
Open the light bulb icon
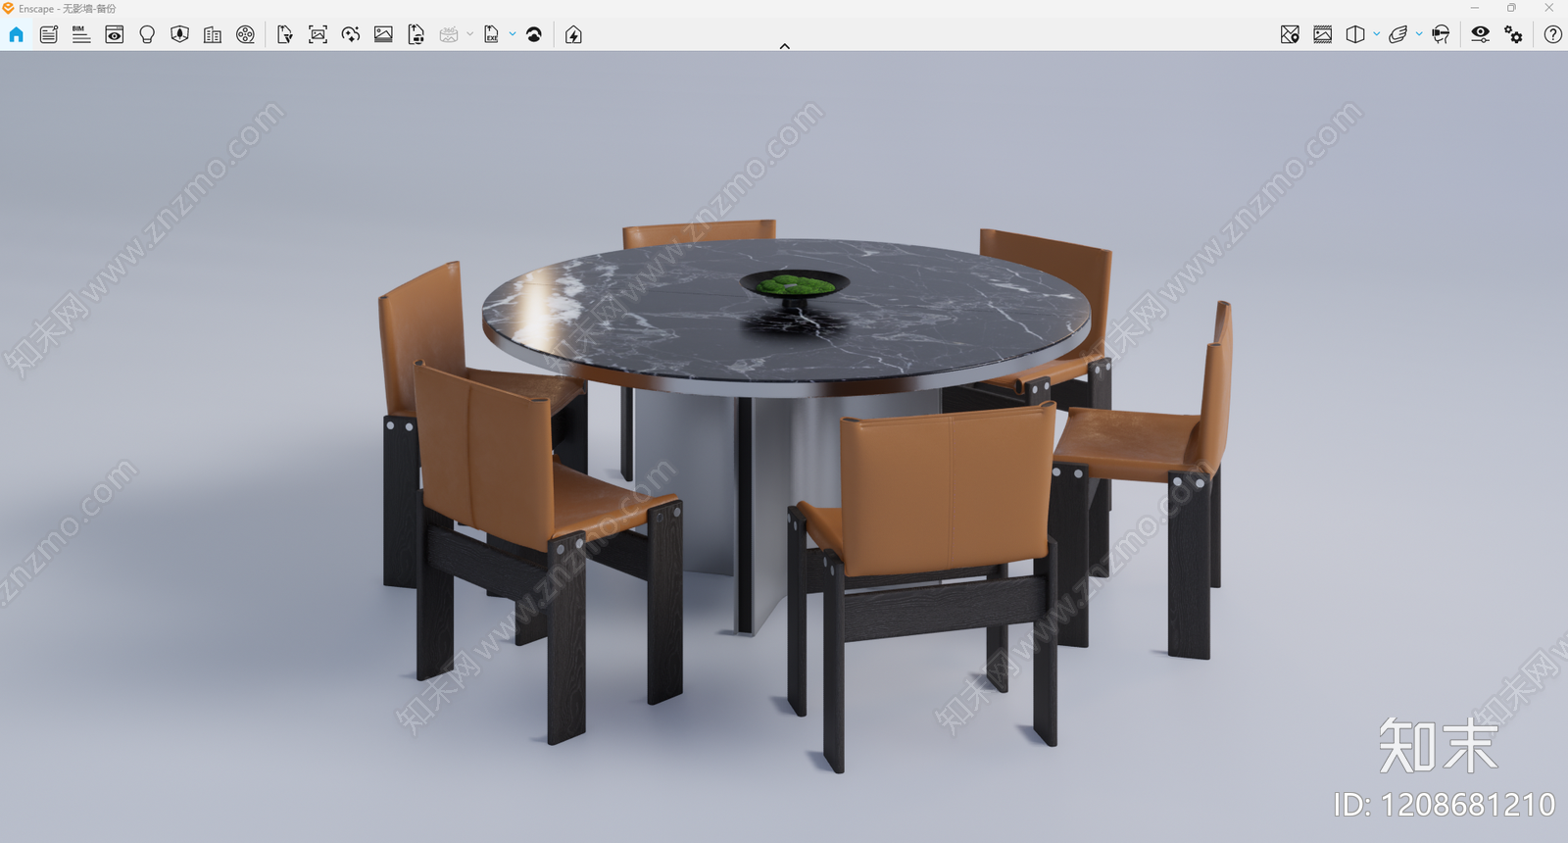coord(147,34)
